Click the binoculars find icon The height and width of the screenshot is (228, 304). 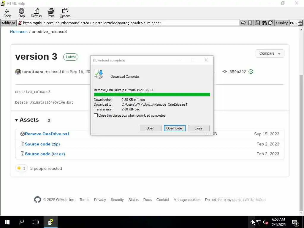pyautogui.click(x=264, y=23)
